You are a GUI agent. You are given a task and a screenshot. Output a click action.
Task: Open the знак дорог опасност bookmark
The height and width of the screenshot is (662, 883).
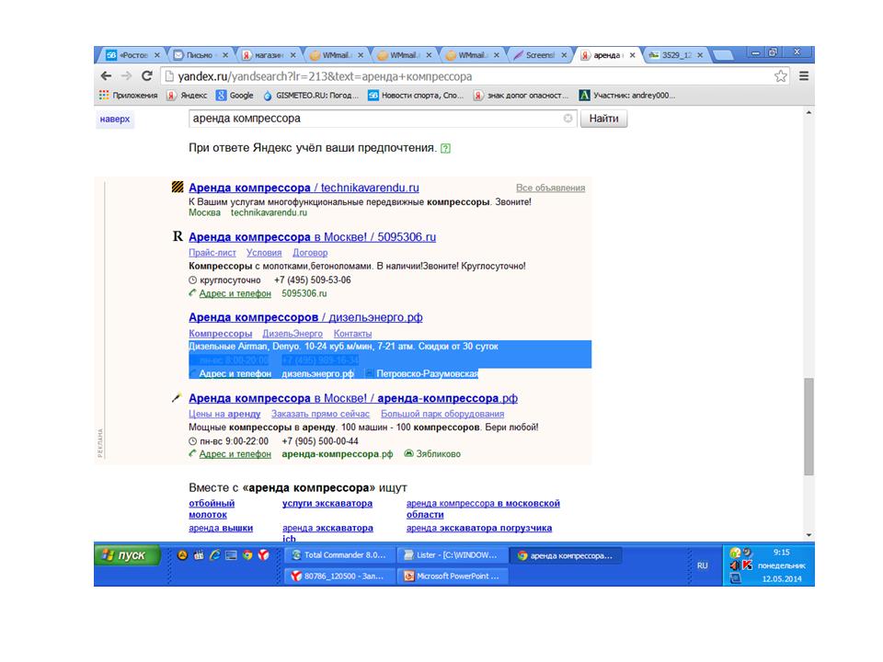pos(521,96)
